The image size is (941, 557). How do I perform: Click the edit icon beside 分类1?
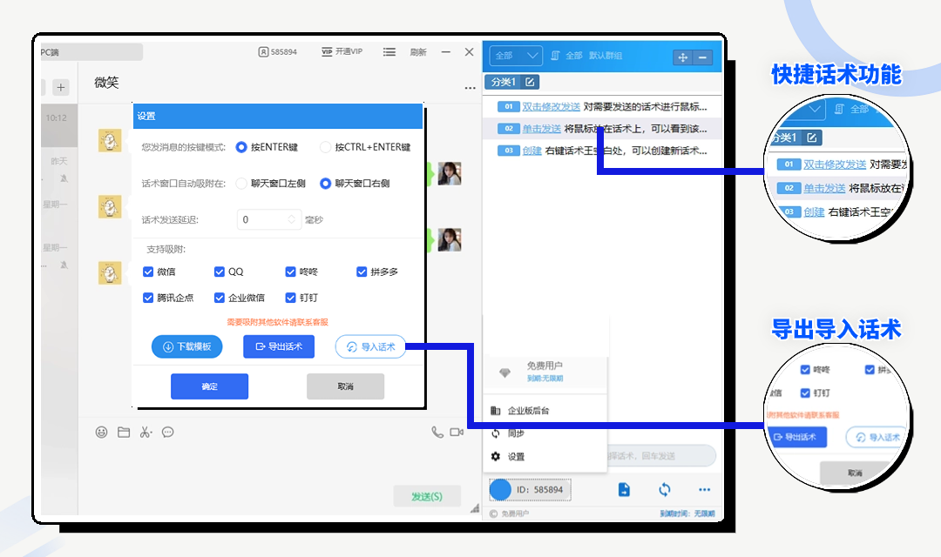pyautogui.click(x=530, y=83)
